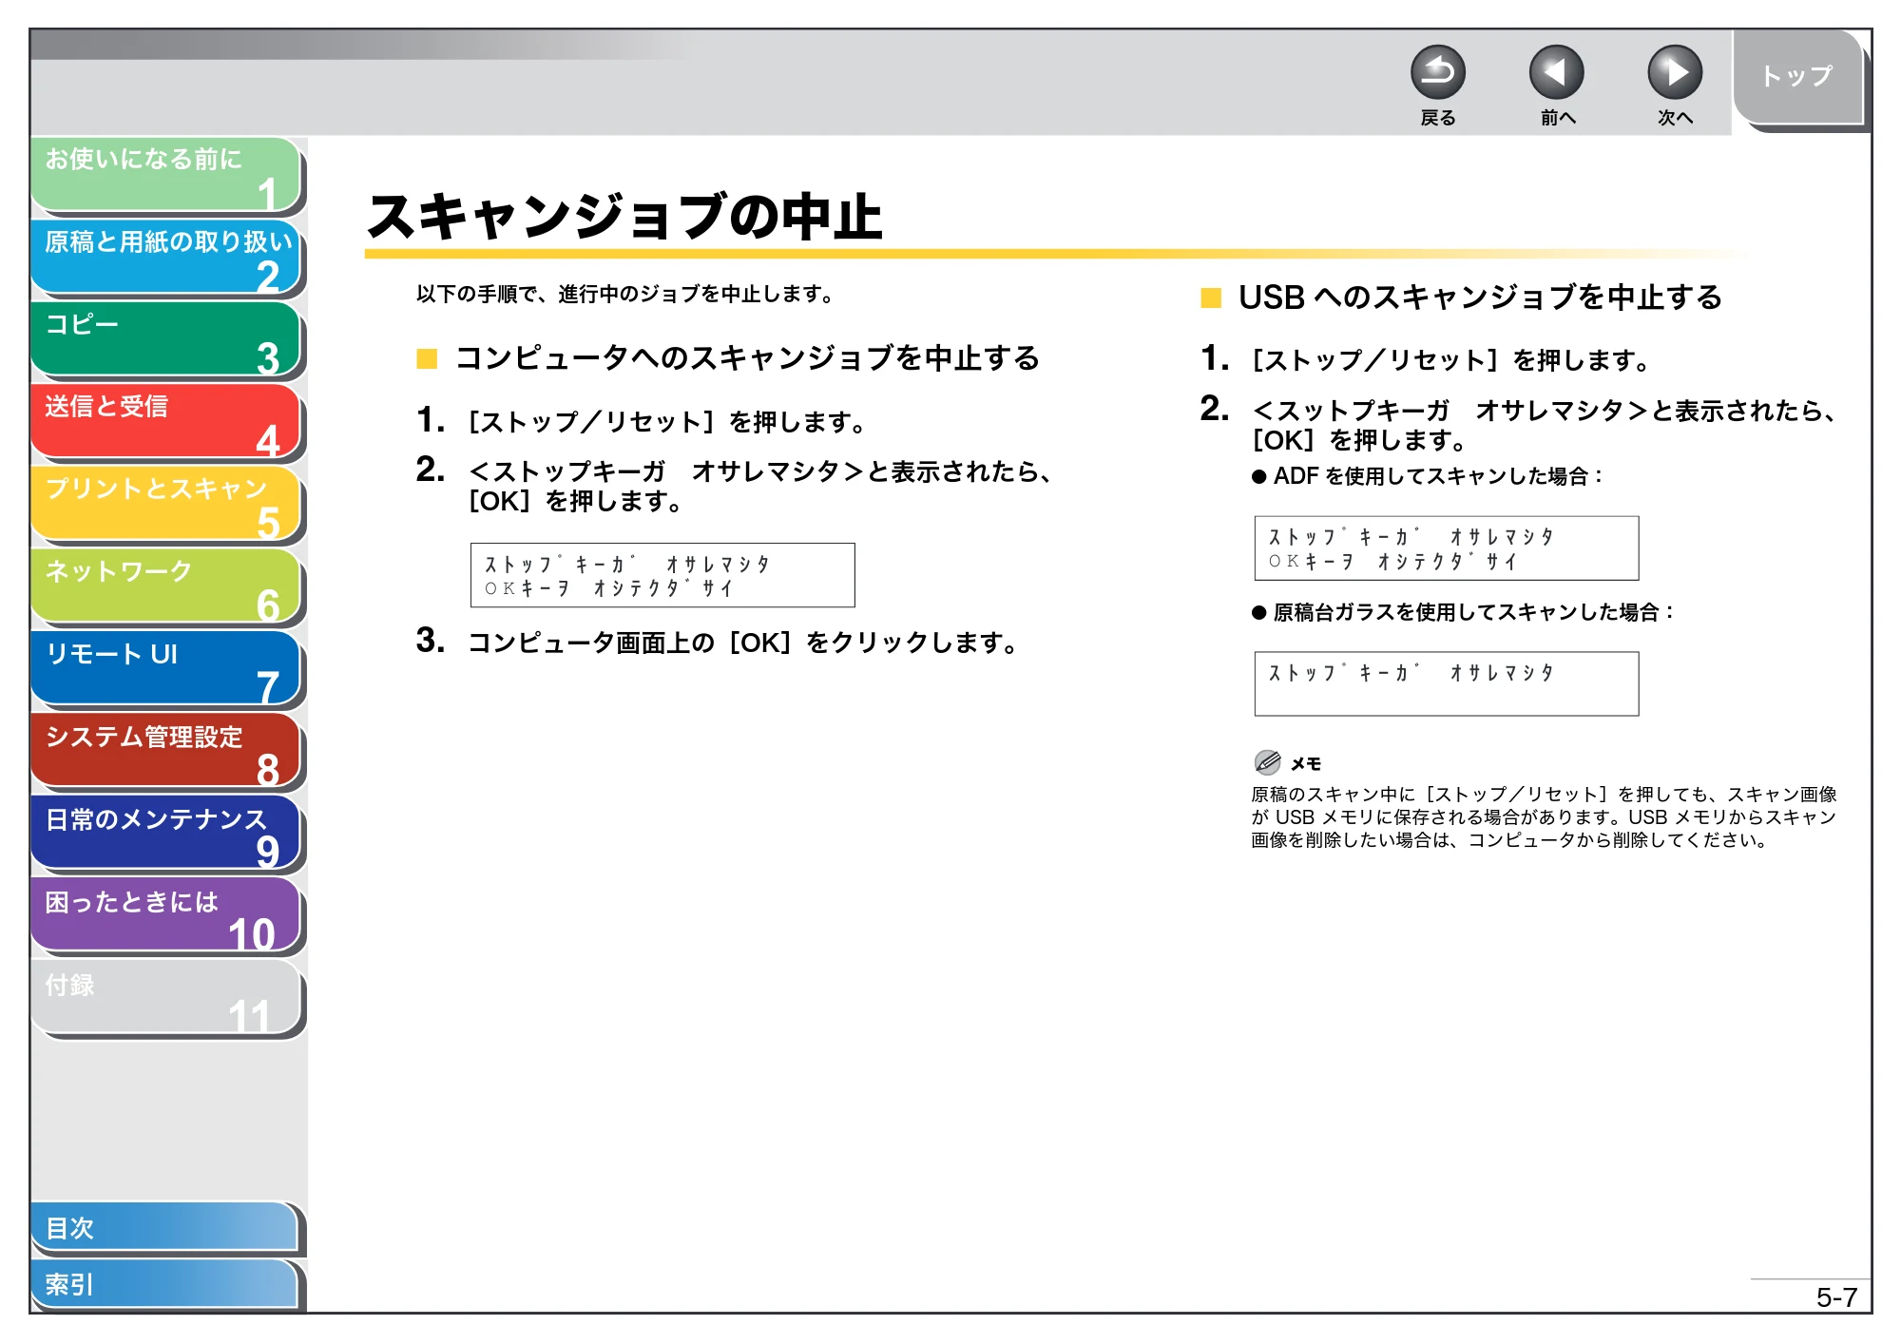Click the heading スキャンジョブの中止

pos(625,217)
